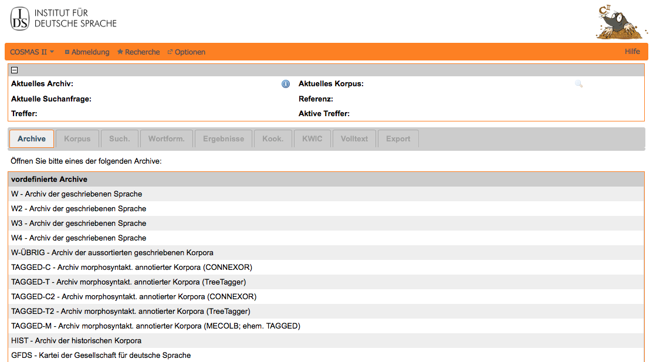Click the Abmeldung logout link
The width and height of the screenshot is (653, 362).
(x=87, y=52)
